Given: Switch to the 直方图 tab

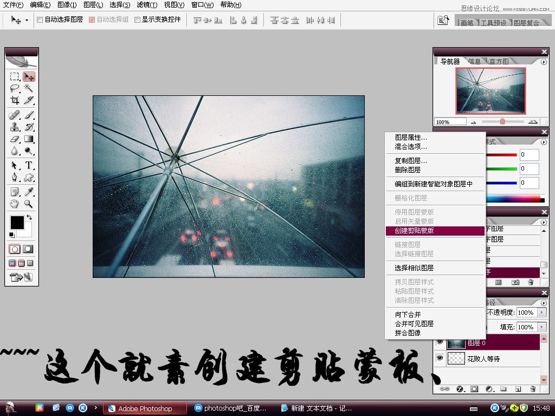Looking at the screenshot, I should (499, 61).
